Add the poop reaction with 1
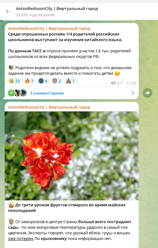 [x=70, y=81]
